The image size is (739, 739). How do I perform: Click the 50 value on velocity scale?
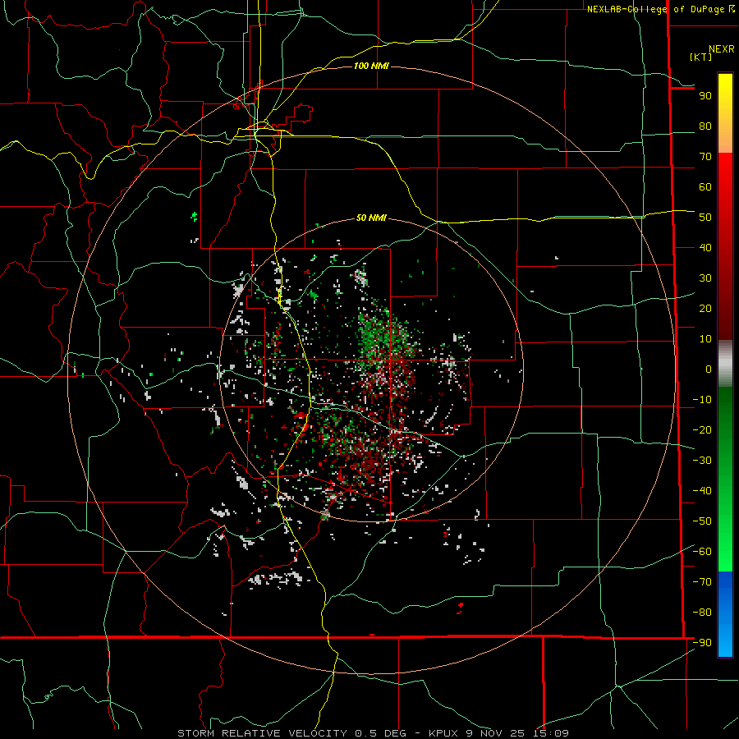tap(705, 218)
